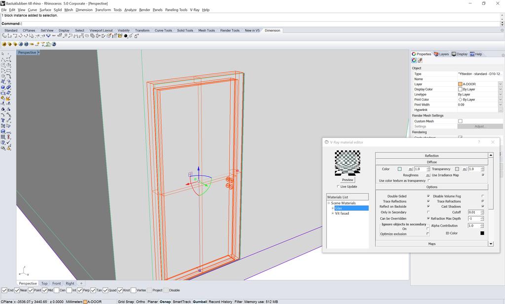Enable Live Update in V-Ray material editor
This screenshot has height=304, width=505.
338,187
